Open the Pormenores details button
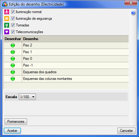139x137 pixels. [x=16, y=122]
